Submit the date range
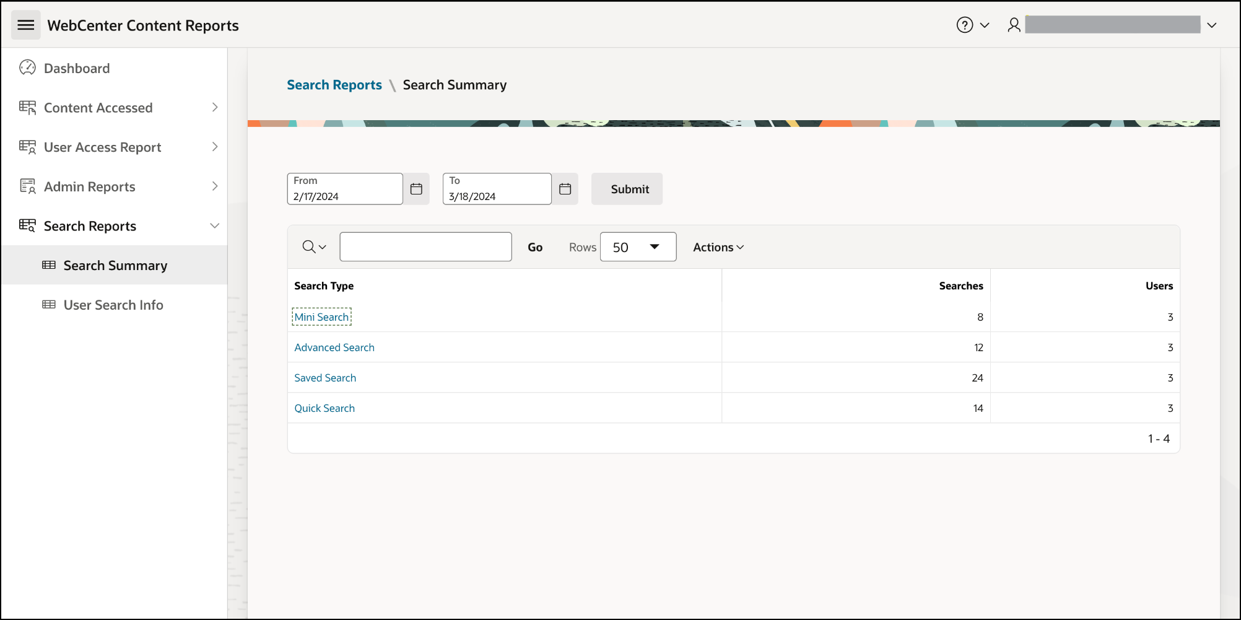The image size is (1241, 620). click(627, 189)
